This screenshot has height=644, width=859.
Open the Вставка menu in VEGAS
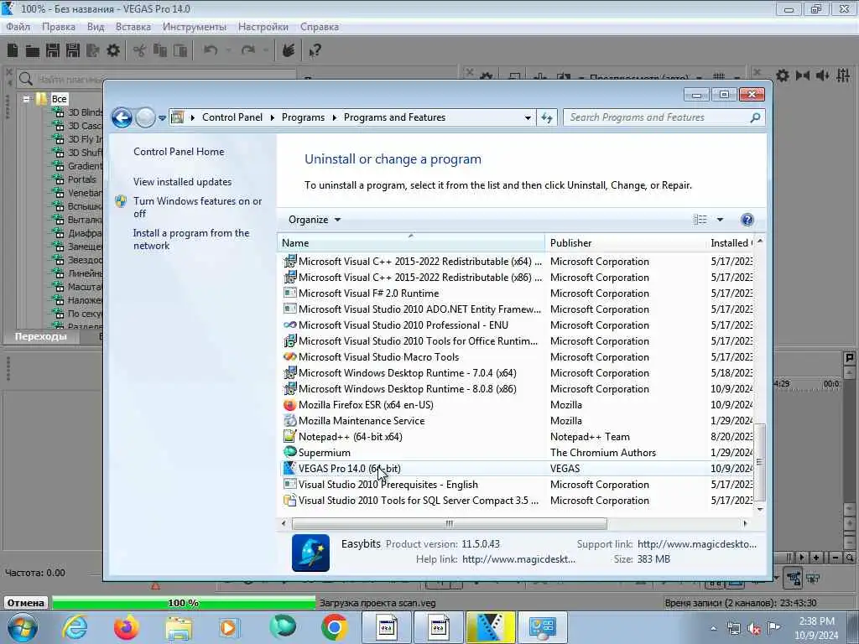(x=133, y=27)
